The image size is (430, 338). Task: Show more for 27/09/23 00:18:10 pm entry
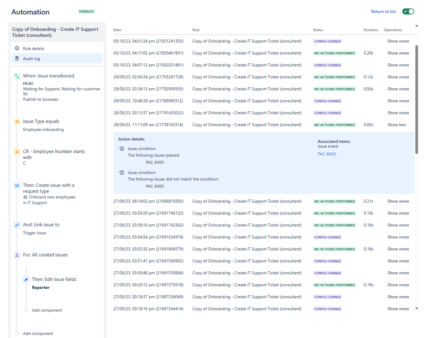(398, 309)
